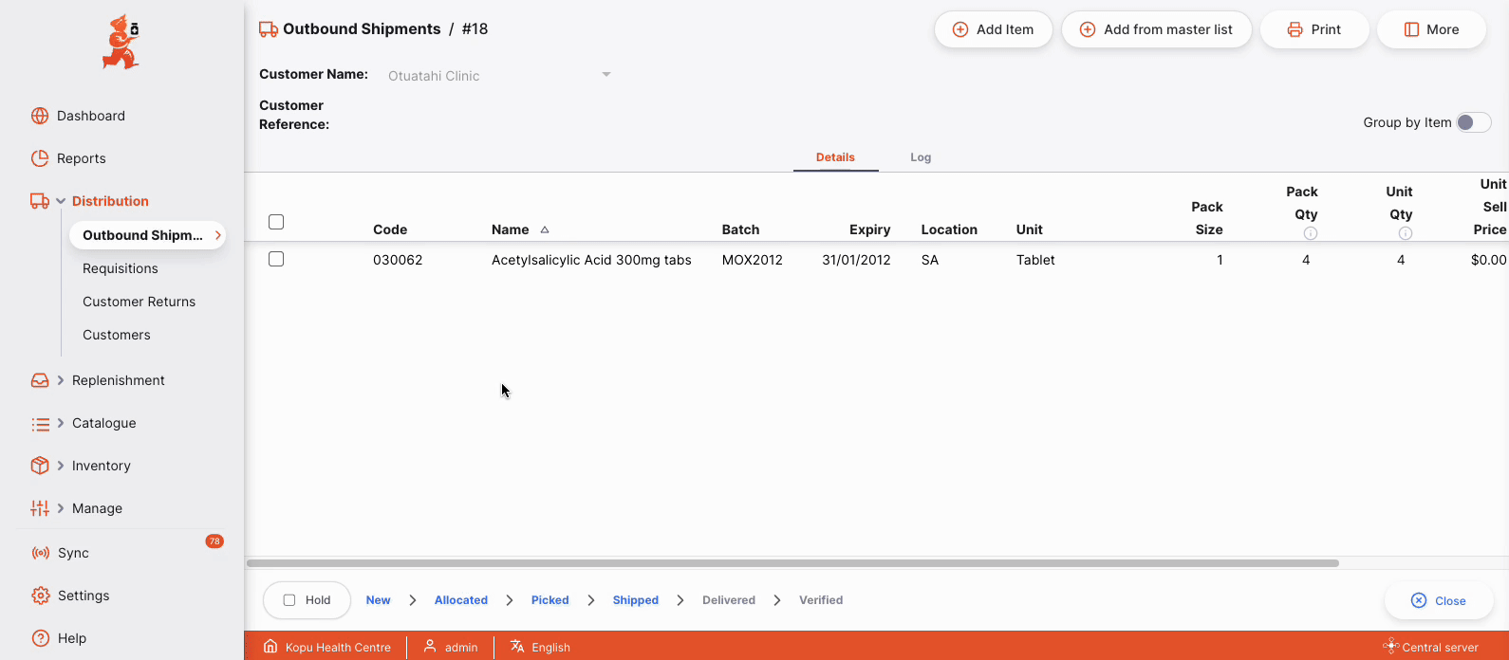Click the Code column header
Image resolution: width=1509 pixels, height=660 pixels.
tap(390, 229)
